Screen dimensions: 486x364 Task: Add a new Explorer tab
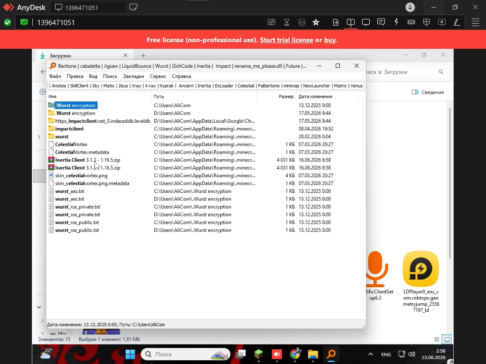(143, 56)
